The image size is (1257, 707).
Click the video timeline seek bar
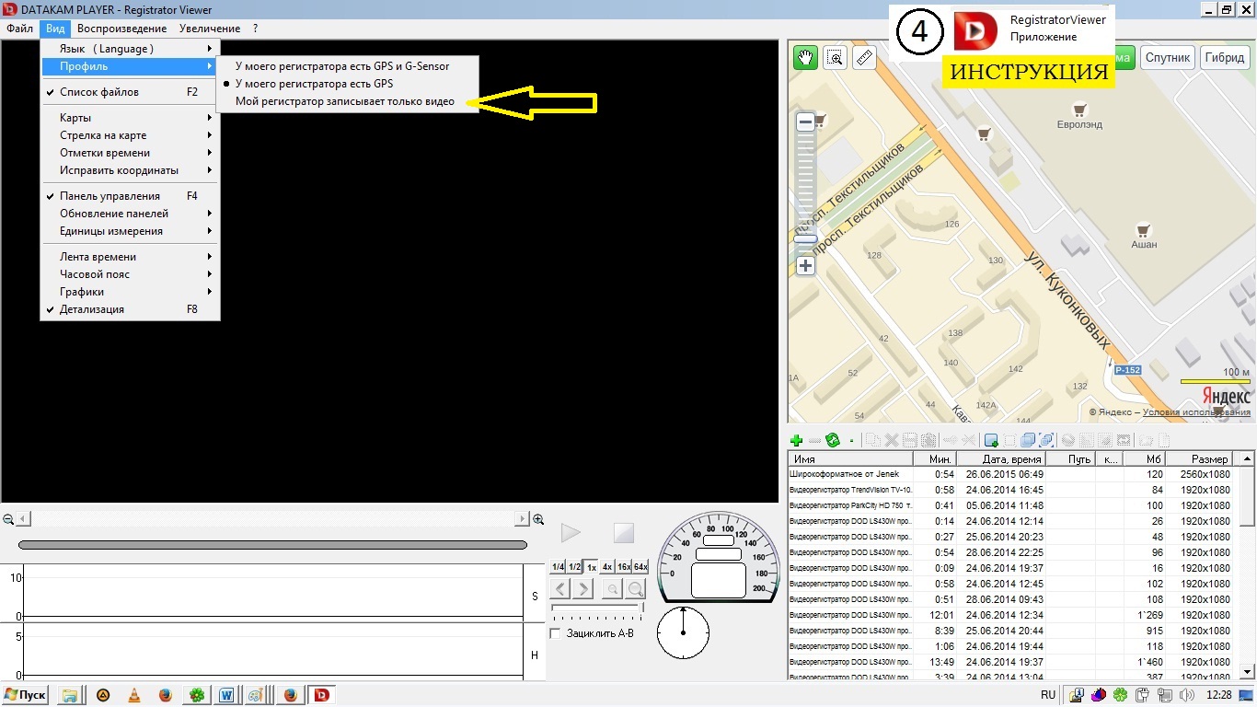point(272,545)
